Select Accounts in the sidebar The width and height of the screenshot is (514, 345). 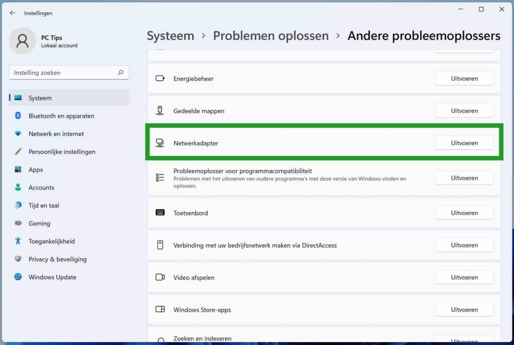click(69, 188)
